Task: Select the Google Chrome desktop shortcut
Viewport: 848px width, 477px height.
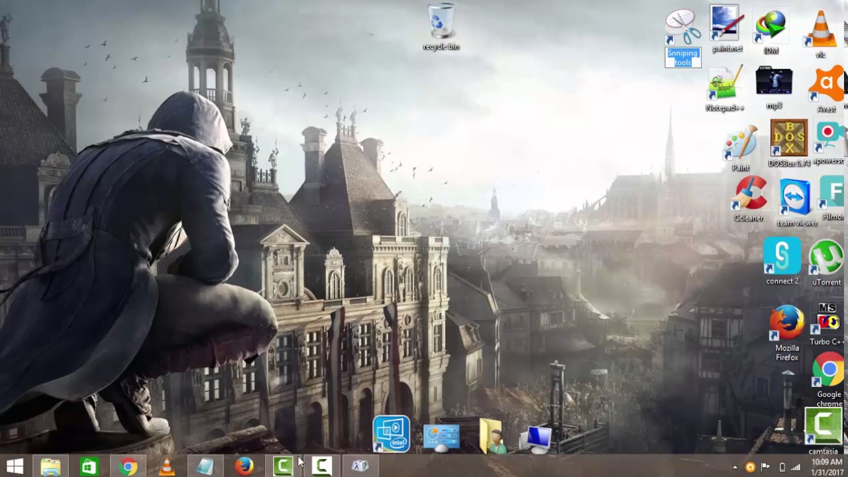Action: 829,380
